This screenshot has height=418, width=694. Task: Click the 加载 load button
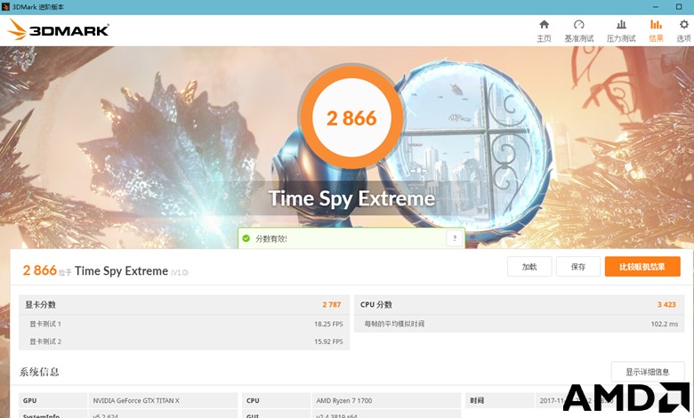tap(529, 266)
